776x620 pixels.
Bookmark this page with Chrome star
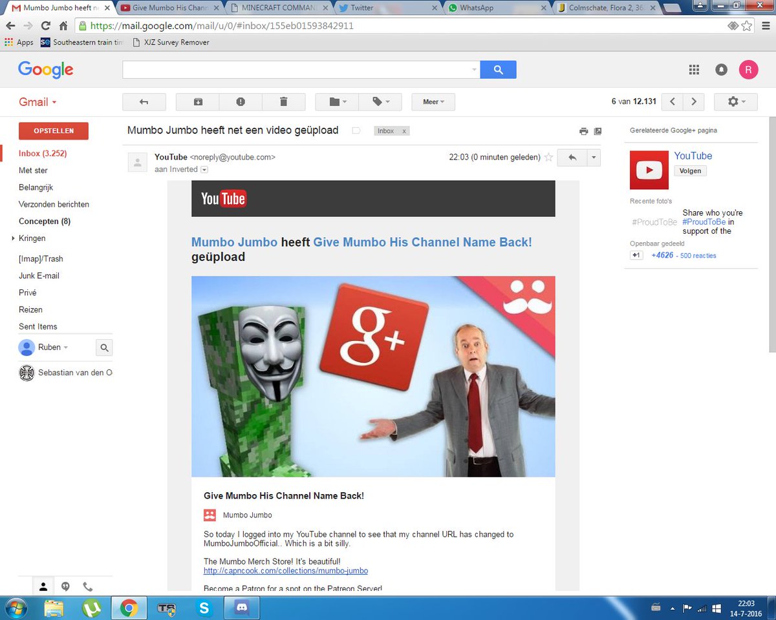(x=747, y=26)
